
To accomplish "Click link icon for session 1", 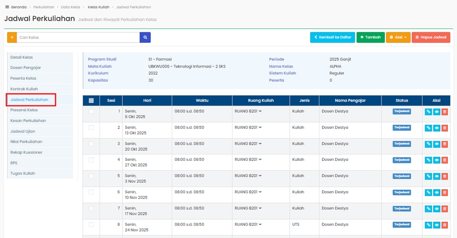I will point(428,112).
